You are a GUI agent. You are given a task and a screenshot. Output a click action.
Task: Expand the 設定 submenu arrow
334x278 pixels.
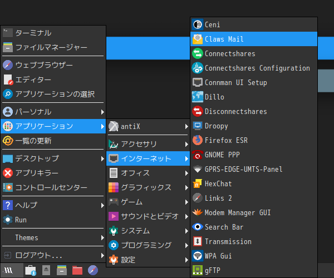pyautogui.click(x=186, y=260)
